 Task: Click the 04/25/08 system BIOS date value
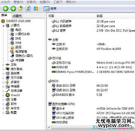coord(102,86)
